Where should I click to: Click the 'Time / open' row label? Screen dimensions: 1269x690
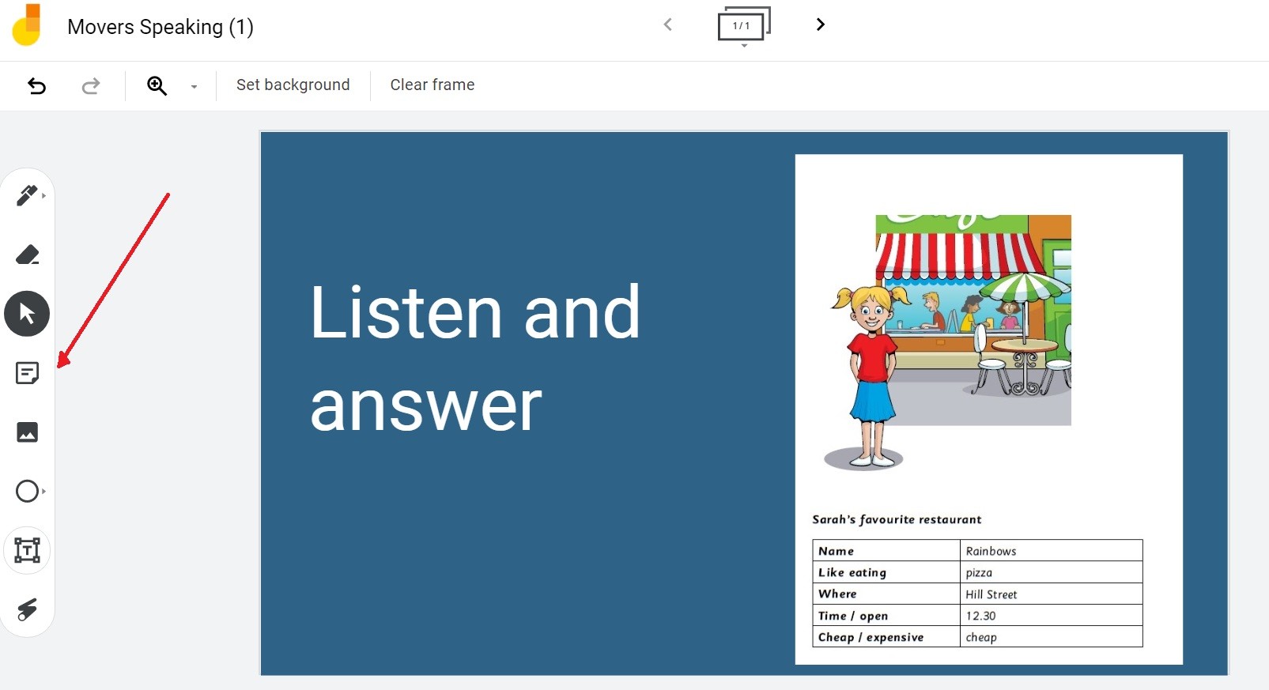853,616
